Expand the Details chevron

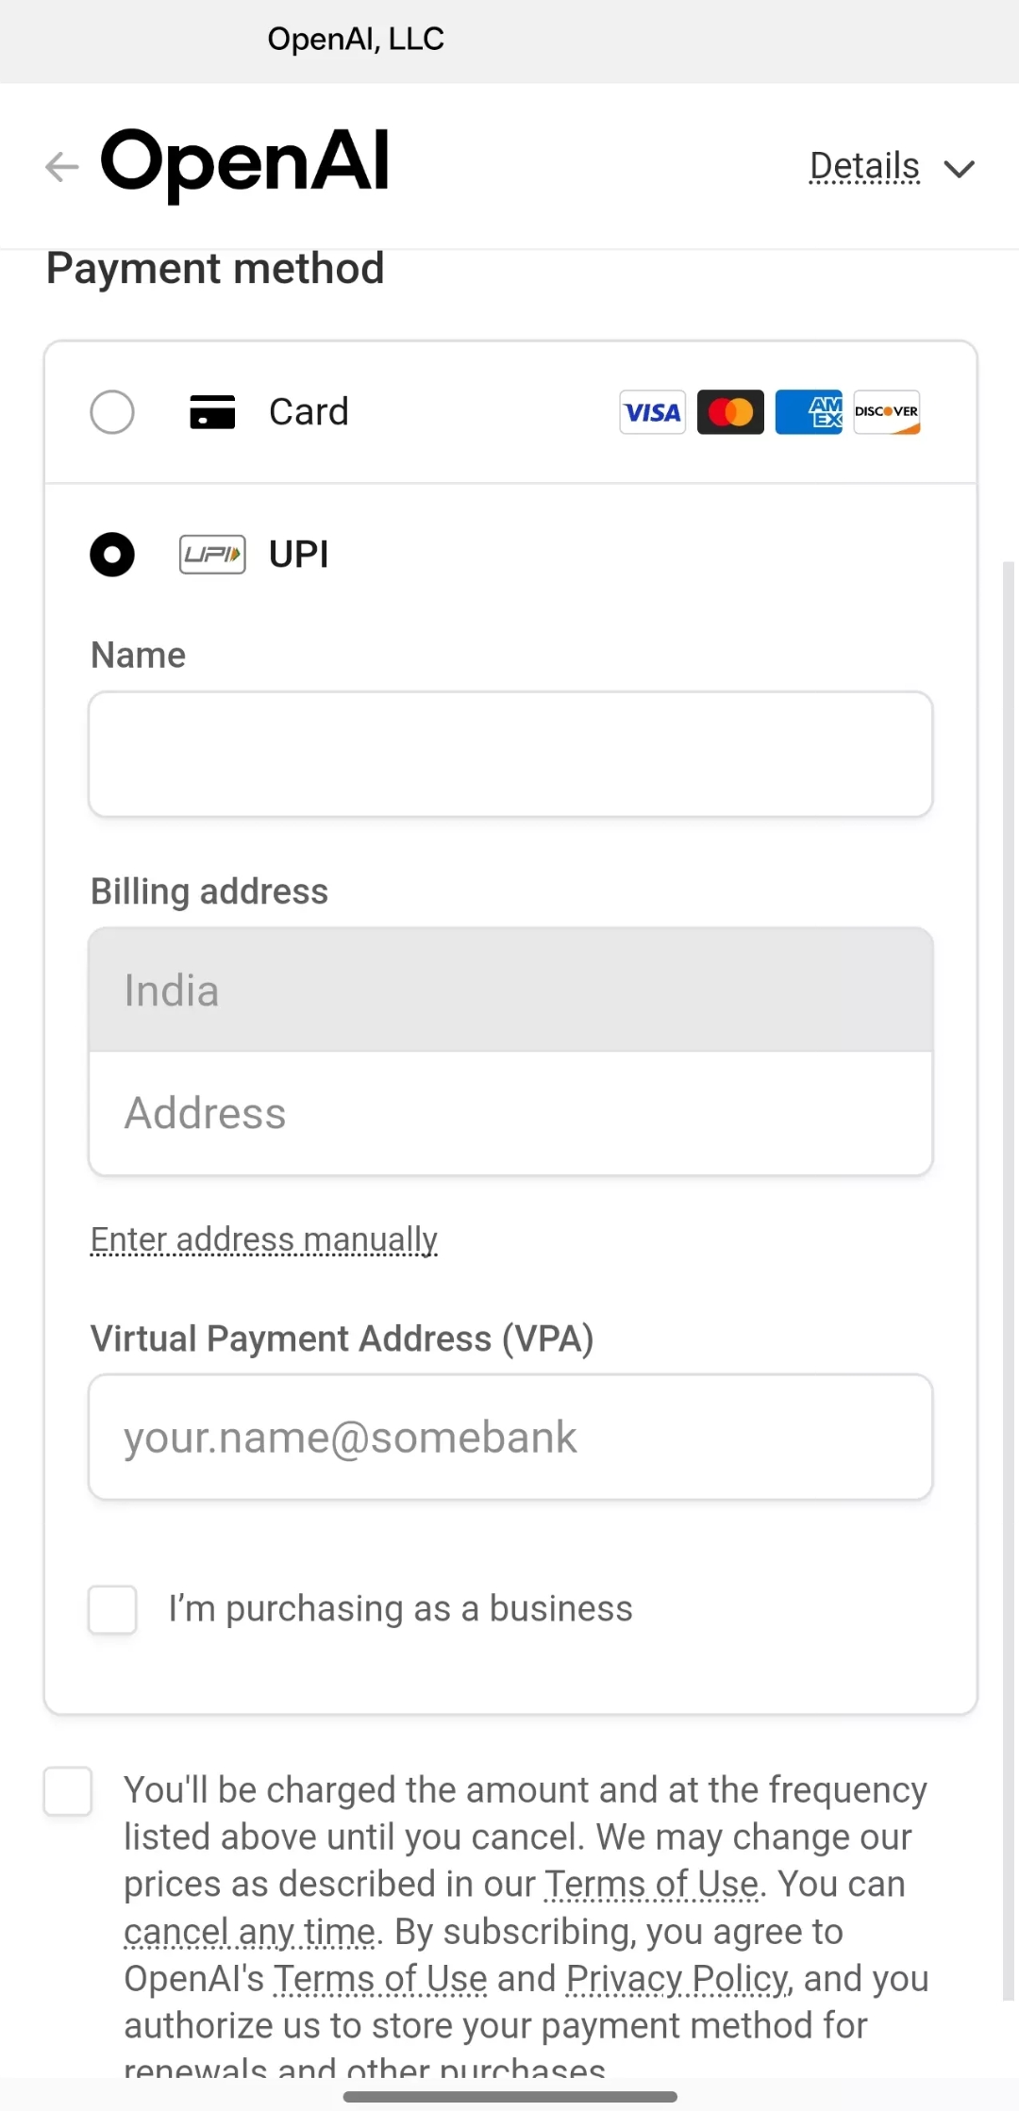click(x=960, y=169)
